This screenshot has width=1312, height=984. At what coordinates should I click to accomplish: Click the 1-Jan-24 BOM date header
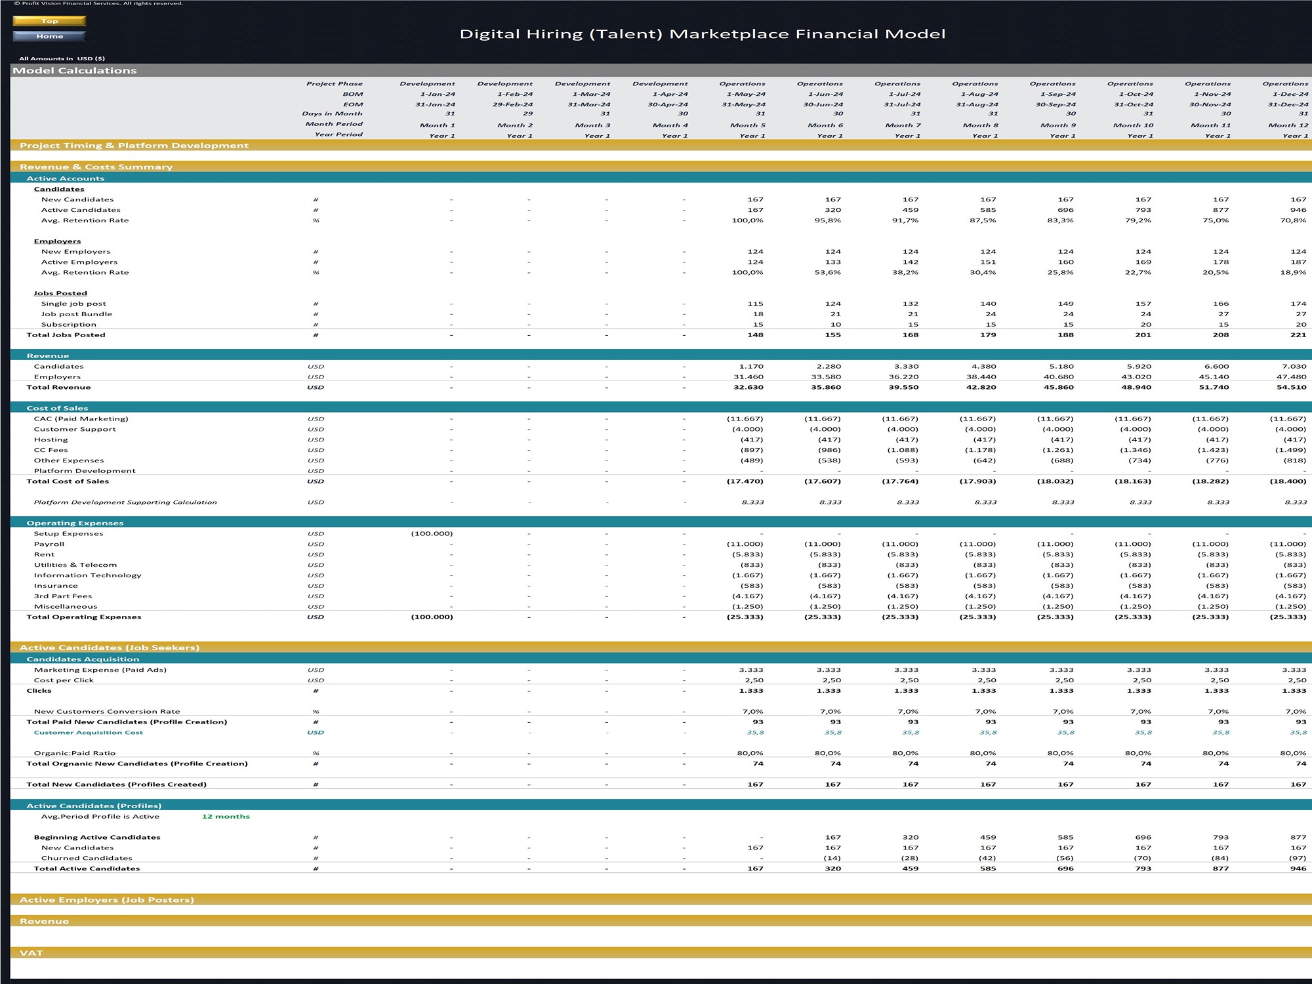pos(438,94)
